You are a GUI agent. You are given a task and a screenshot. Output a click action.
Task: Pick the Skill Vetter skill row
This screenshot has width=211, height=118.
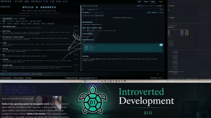(40, 32)
